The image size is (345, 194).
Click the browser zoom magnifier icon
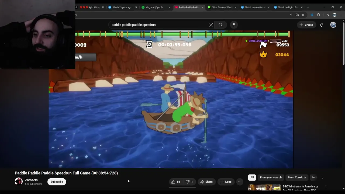pyautogui.click(x=291, y=15)
